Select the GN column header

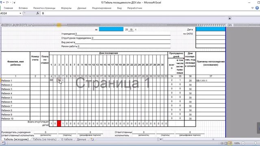point(230,25)
